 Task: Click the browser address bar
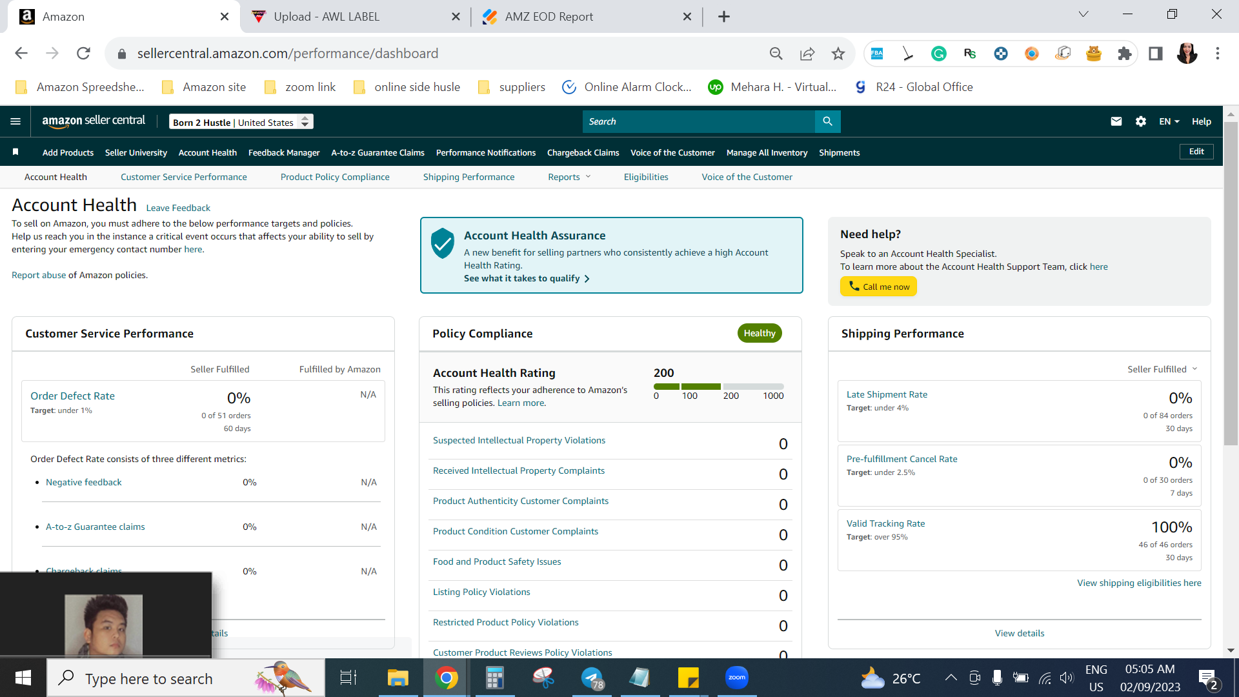tap(445, 54)
